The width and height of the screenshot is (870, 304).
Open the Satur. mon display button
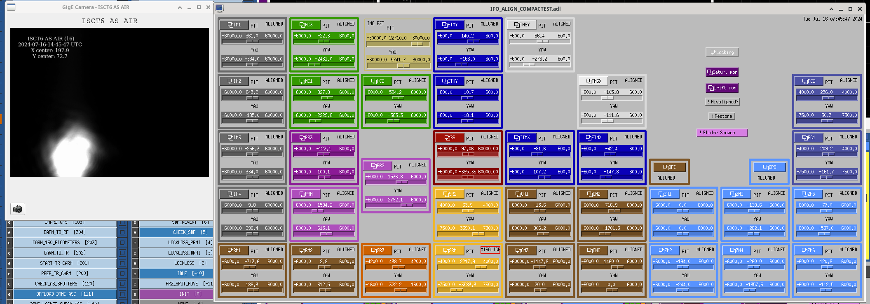[722, 72]
